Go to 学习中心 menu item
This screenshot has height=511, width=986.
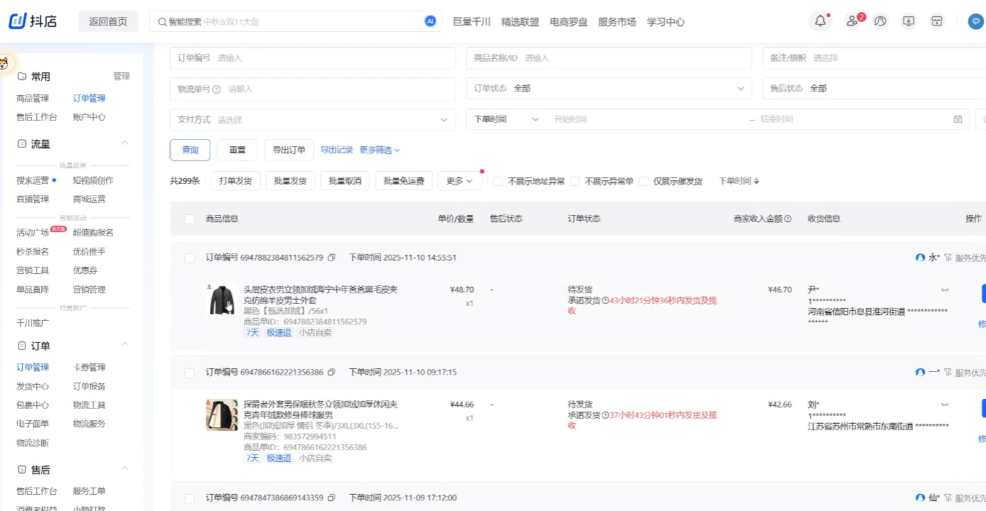coord(665,22)
